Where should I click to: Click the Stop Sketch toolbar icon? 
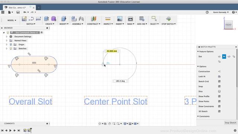(168, 19)
